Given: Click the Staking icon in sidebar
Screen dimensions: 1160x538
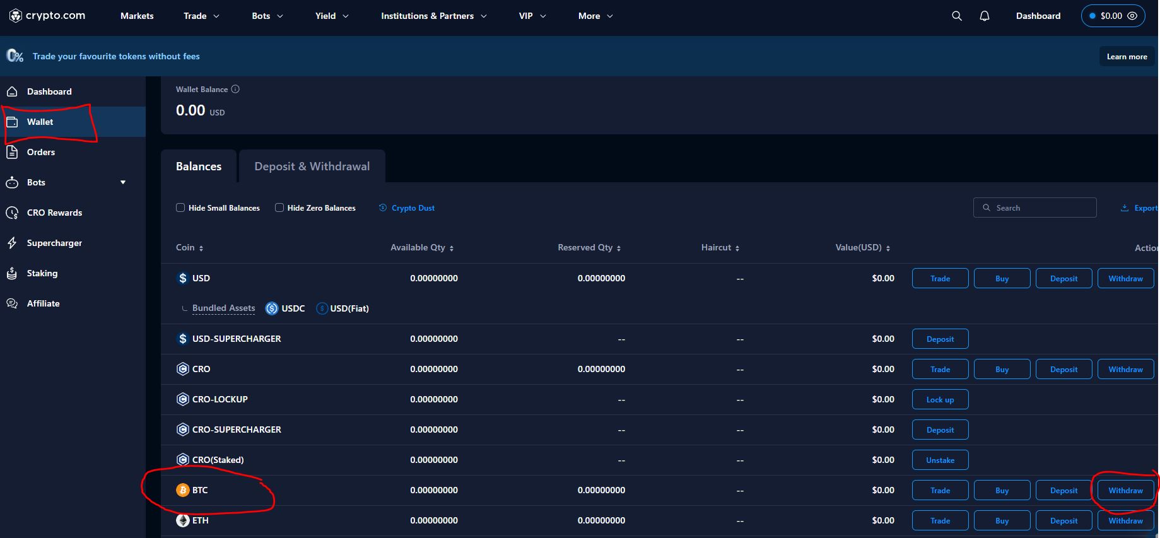Looking at the screenshot, I should point(12,273).
